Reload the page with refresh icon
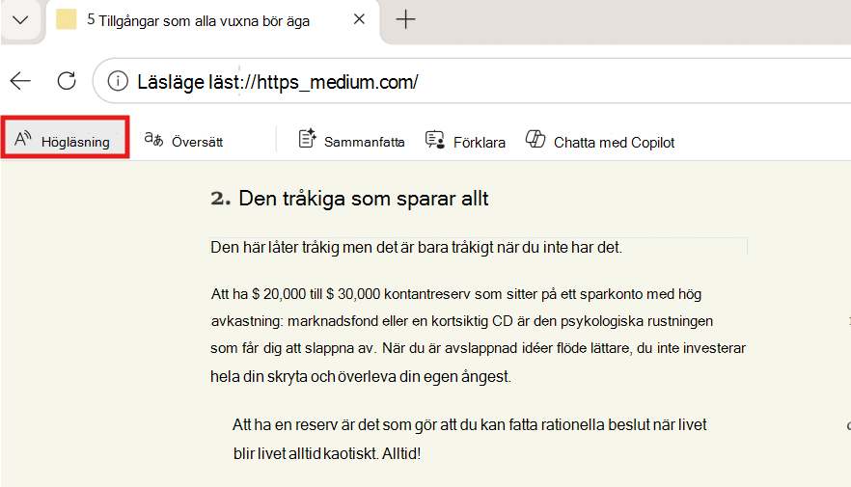Viewport: 851px width, 487px height. click(x=67, y=81)
